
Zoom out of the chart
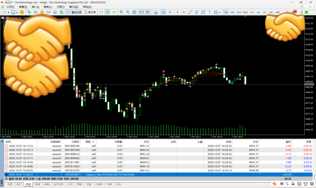pyautogui.click(x=128, y=12)
